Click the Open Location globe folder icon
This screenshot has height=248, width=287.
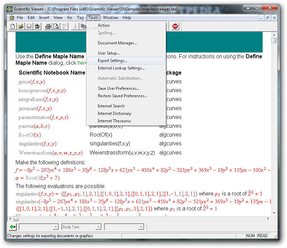click(x=37, y=26)
